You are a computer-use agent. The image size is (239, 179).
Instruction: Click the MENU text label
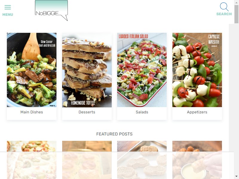[8, 15]
